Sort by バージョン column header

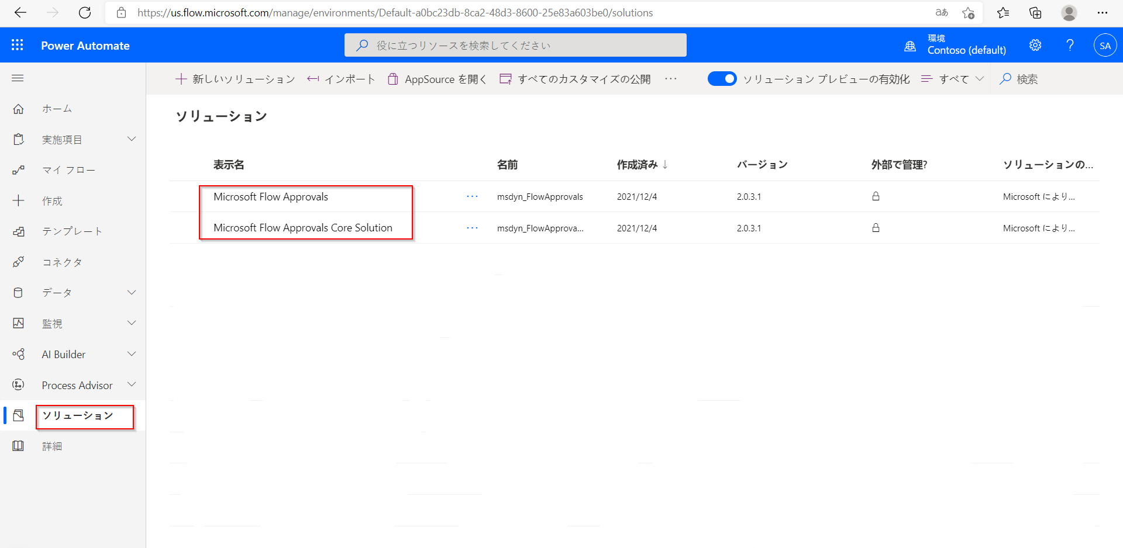click(762, 165)
